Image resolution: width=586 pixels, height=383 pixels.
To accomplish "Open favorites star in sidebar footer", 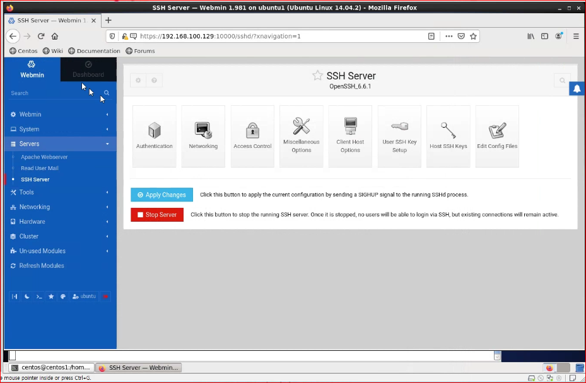I will tap(51, 297).
